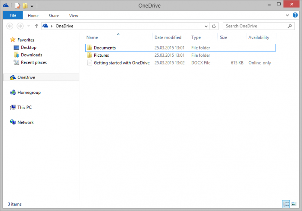Open the Customize Quick Access Toolbar dropdown
Screen dimensions: 302x211
pyautogui.click(x=32, y=6)
